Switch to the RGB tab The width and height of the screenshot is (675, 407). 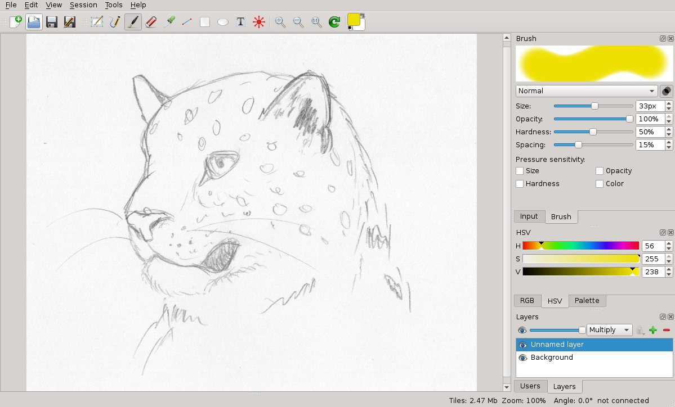[x=527, y=301]
